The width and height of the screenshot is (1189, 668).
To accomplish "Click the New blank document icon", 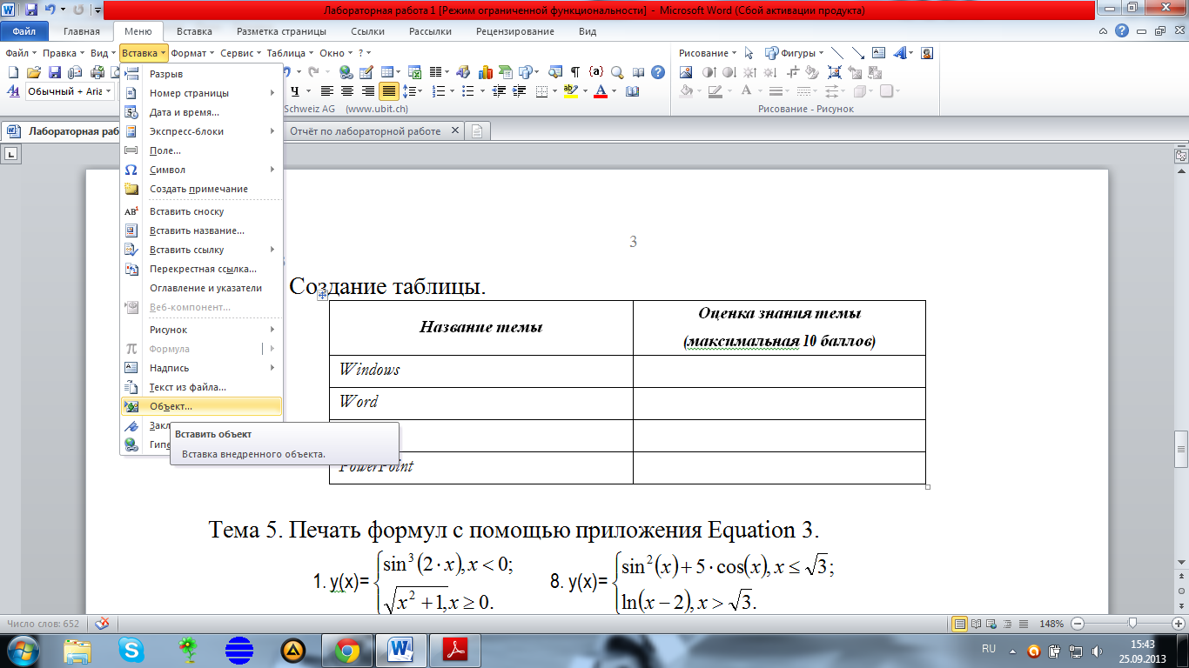I will pyautogui.click(x=13, y=72).
